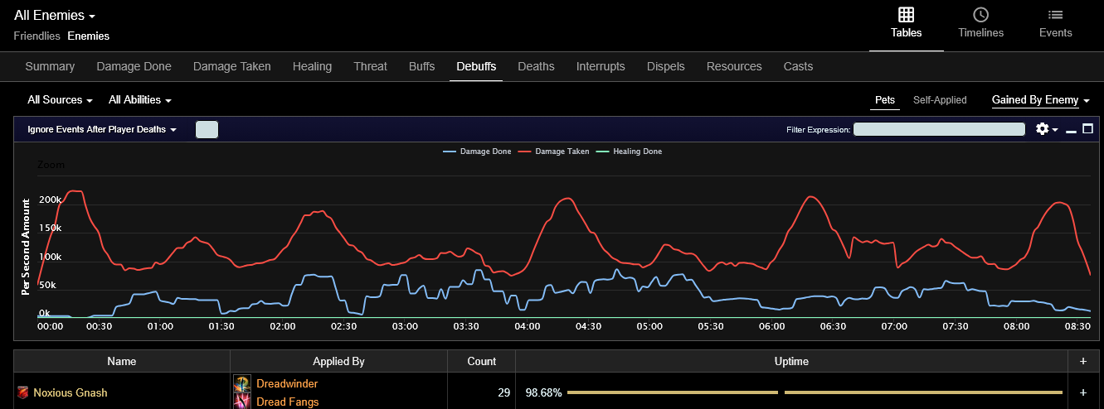
Task: Open the All Sources dropdown
Action: pos(60,100)
